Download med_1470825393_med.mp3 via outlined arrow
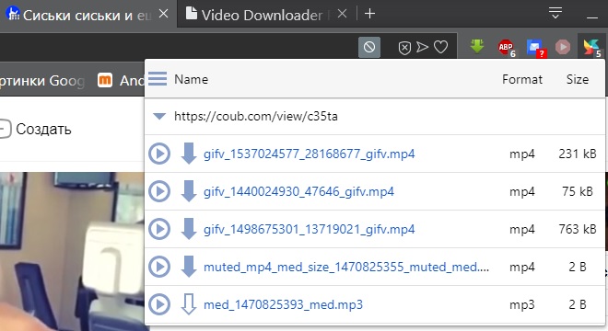 click(189, 304)
